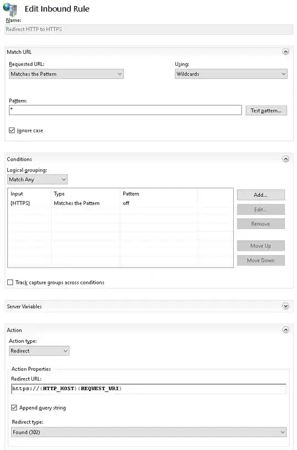Click the Test pattern button
The image size is (297, 450).
(266, 110)
